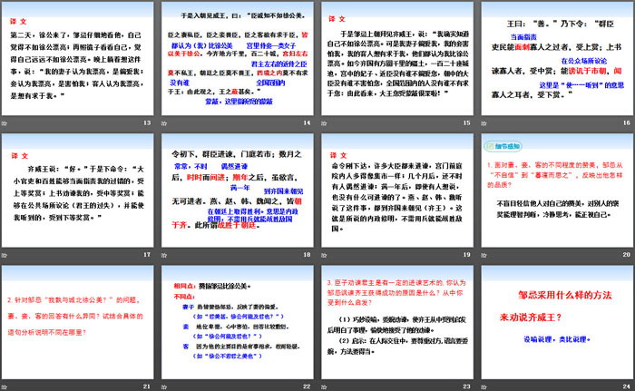The image size is (635, 391).
Task: Click the animation star icon under slide 15
Action: click(324, 123)
